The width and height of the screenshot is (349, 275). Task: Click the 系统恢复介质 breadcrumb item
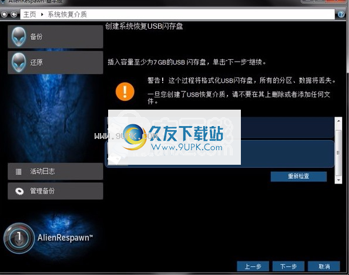[x=67, y=15]
